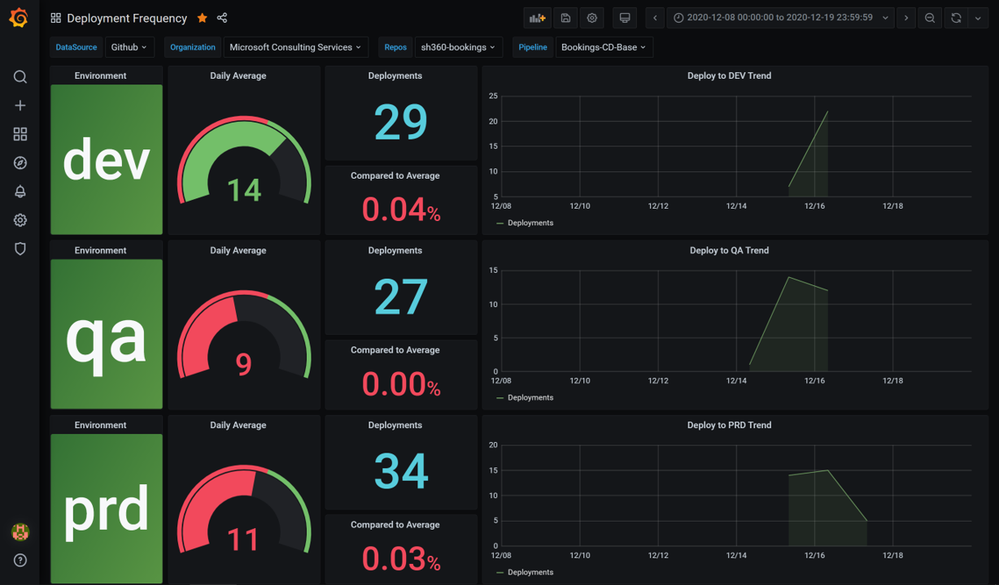Click the DataSource variable label

(x=76, y=47)
